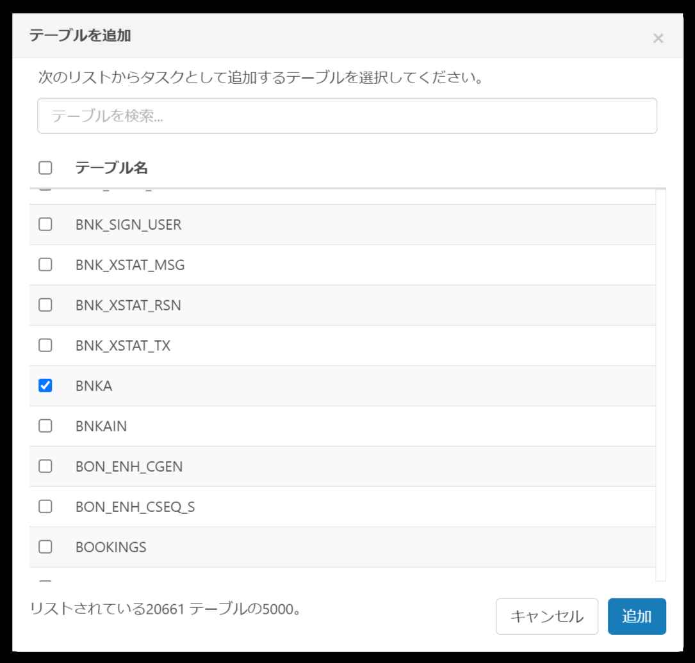Uncheck the BNKA table checkbox

tap(45, 386)
